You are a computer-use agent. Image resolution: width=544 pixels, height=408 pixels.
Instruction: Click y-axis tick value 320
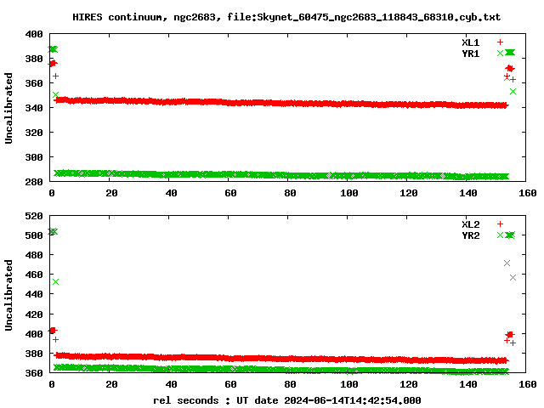coord(34,133)
